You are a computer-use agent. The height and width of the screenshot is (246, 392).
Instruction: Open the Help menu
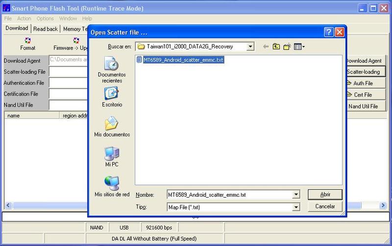pyautogui.click(x=87, y=19)
